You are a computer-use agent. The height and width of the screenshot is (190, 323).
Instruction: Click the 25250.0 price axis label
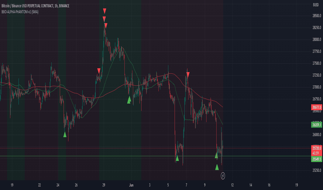point(317,171)
